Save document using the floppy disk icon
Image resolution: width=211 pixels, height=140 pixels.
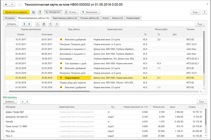coord(34,12)
